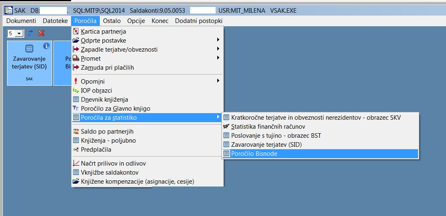Image resolution: width=446 pixels, height=216 pixels.
Task: Expand Zapadle terjatve/obveznosti submenu arrow
Action: 218,49
